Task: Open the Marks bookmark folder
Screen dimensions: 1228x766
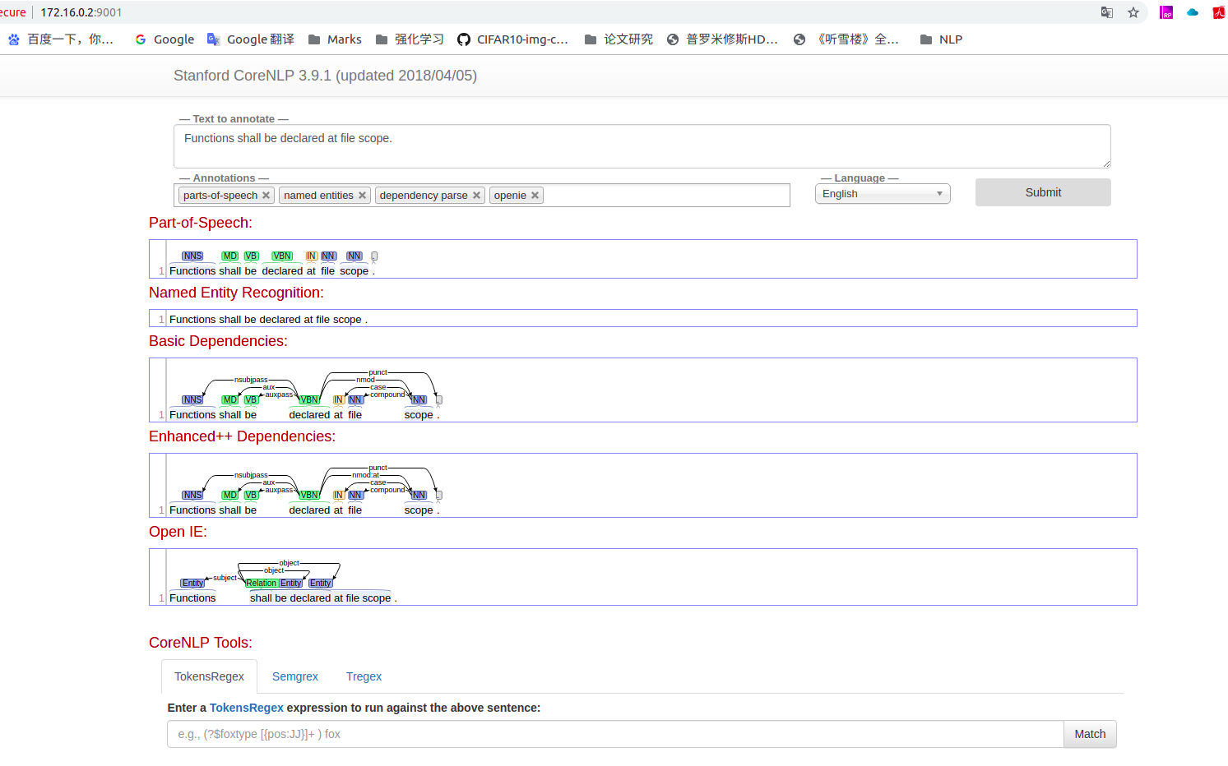Action: 335,39
